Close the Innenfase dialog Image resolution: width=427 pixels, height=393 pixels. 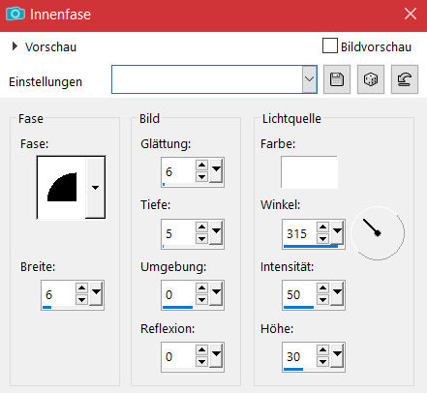[411, 14]
